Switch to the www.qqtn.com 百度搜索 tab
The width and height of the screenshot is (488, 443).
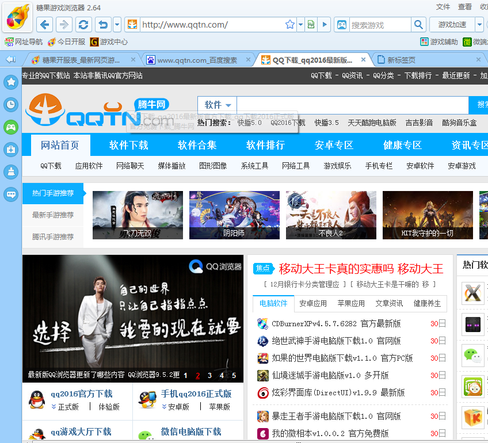[x=197, y=60]
